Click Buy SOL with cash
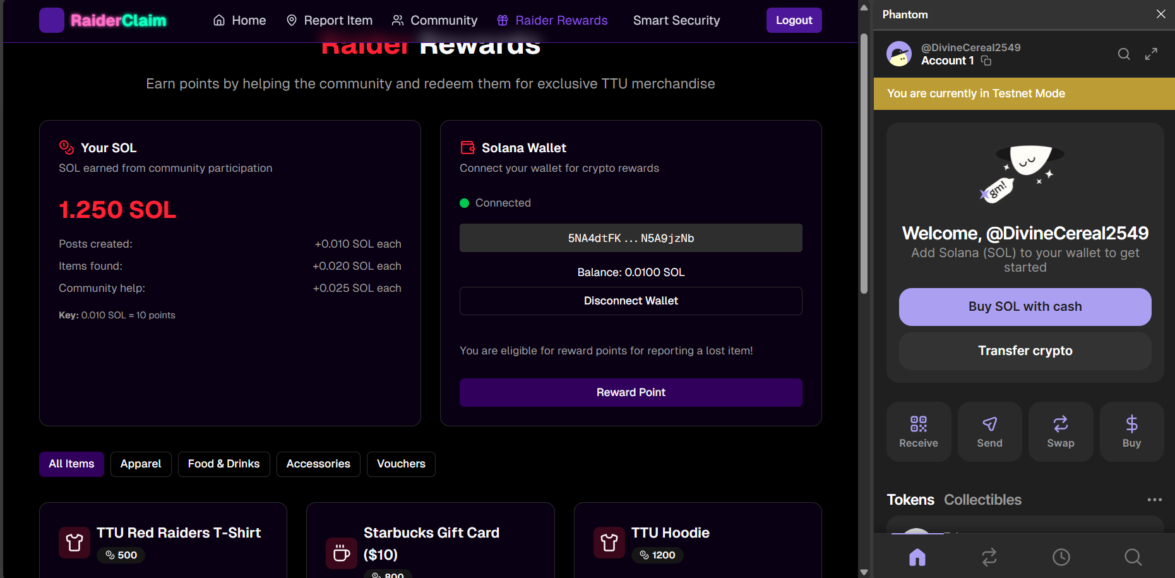This screenshot has width=1175, height=578. point(1025,307)
